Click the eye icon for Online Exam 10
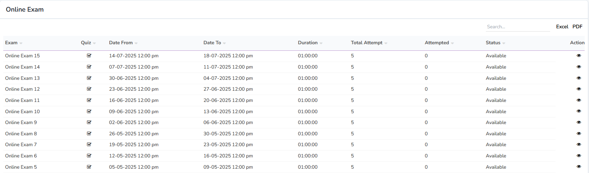This screenshot has width=589, height=173. click(578, 111)
